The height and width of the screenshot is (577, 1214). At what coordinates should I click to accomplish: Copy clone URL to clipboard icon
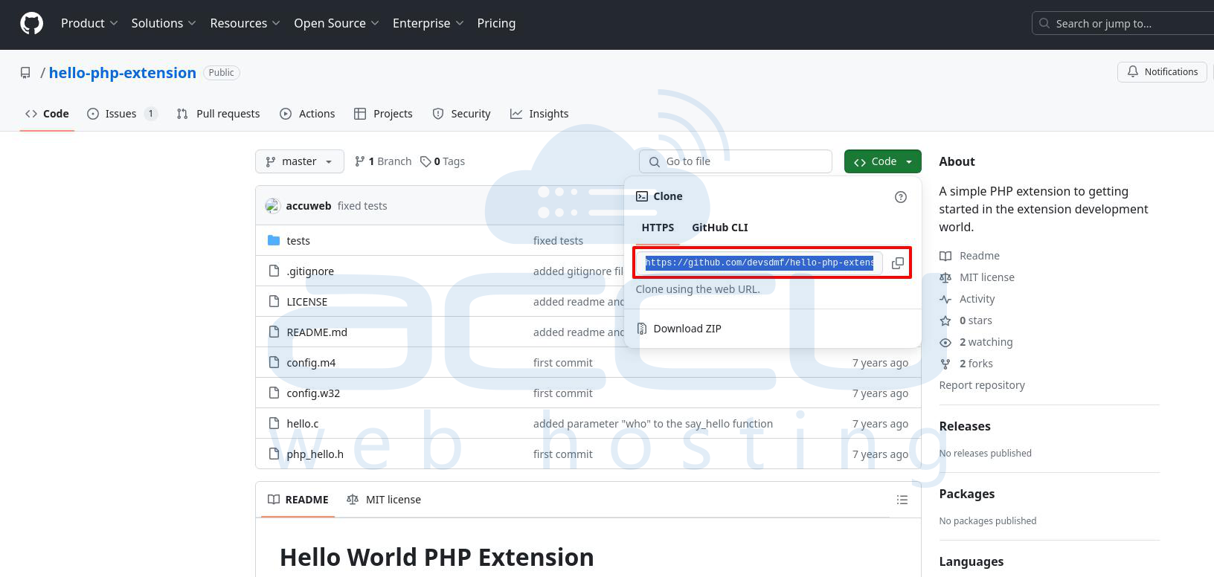click(898, 263)
